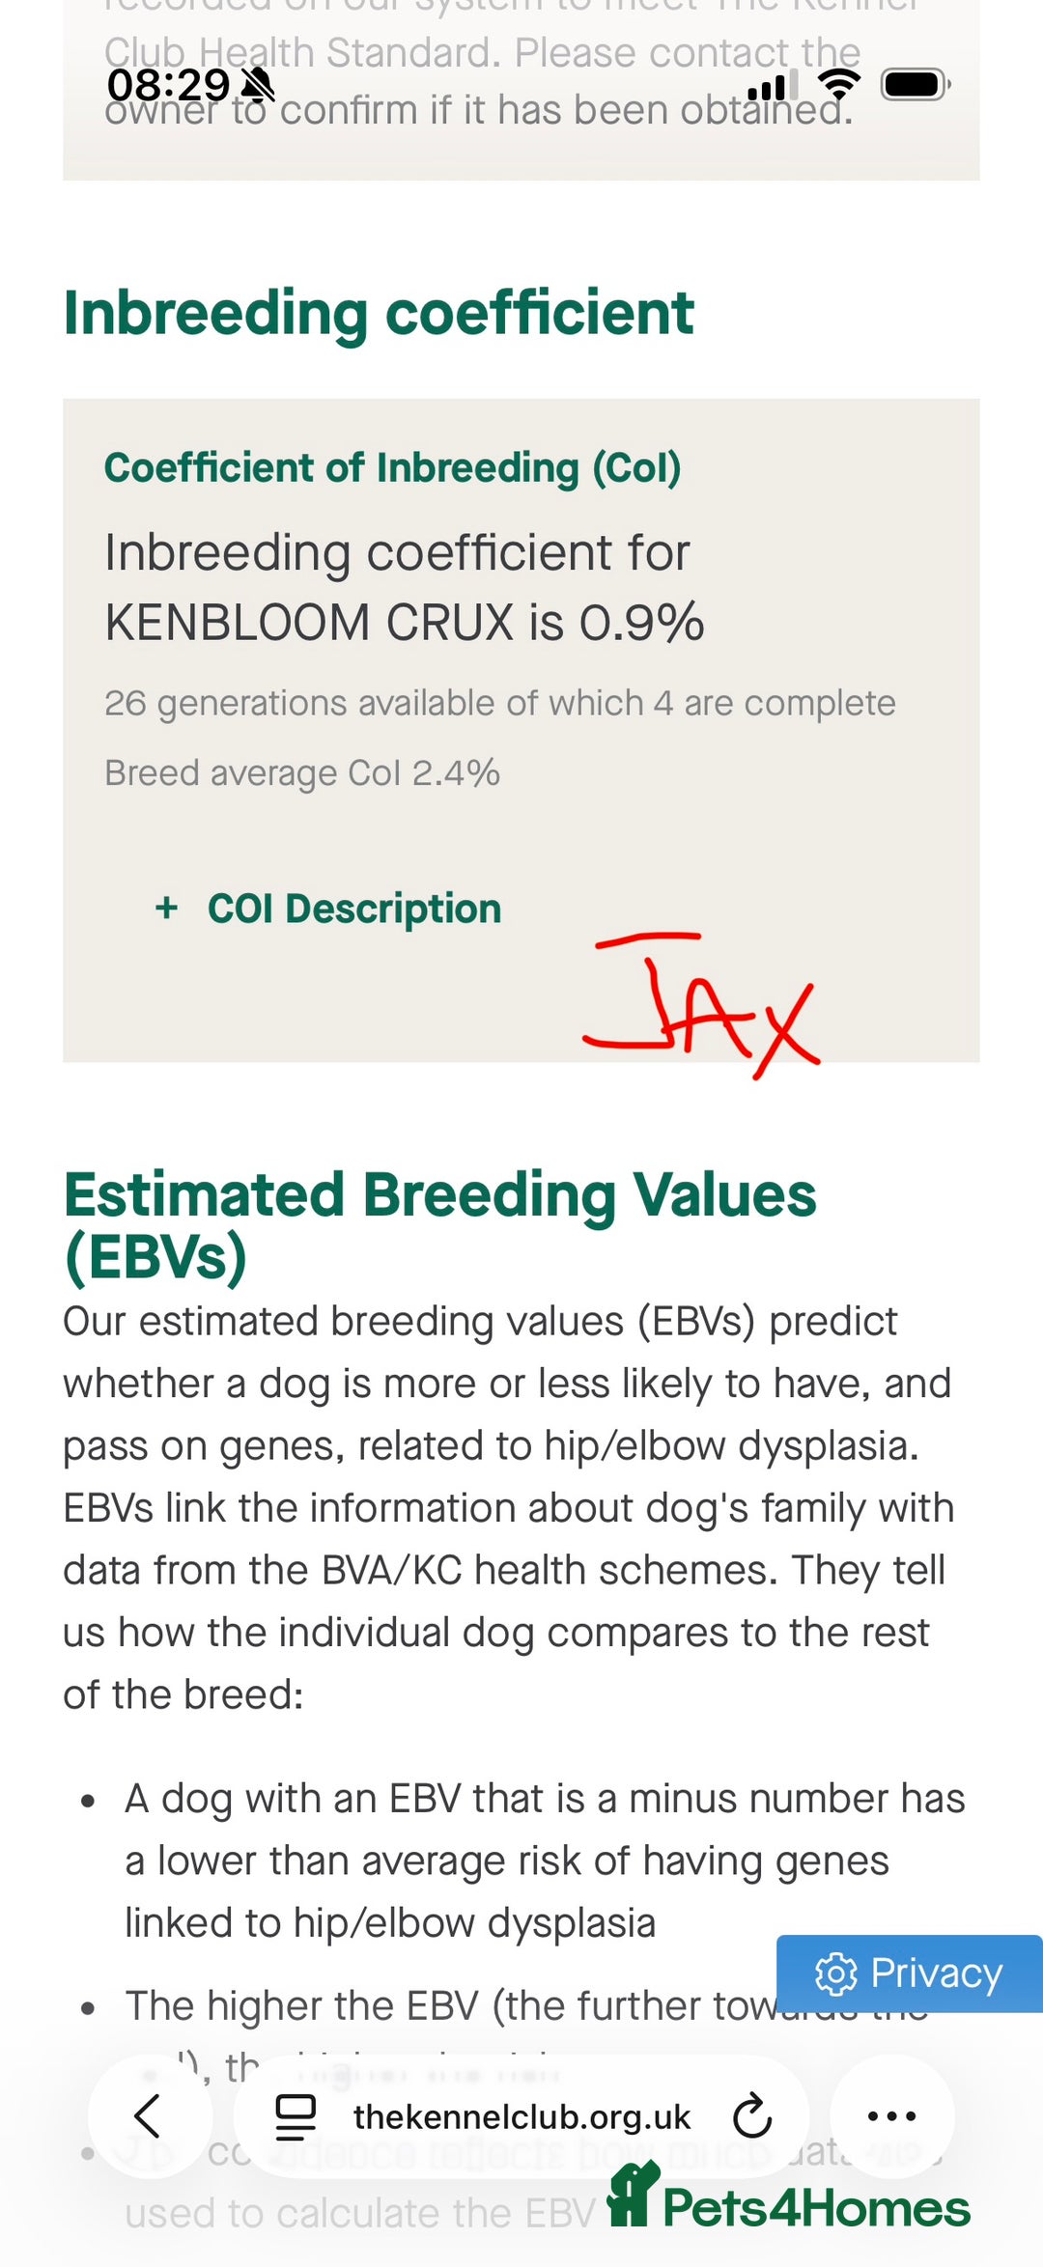
Task: Reload the page with the refresh icon
Action: (751, 2116)
